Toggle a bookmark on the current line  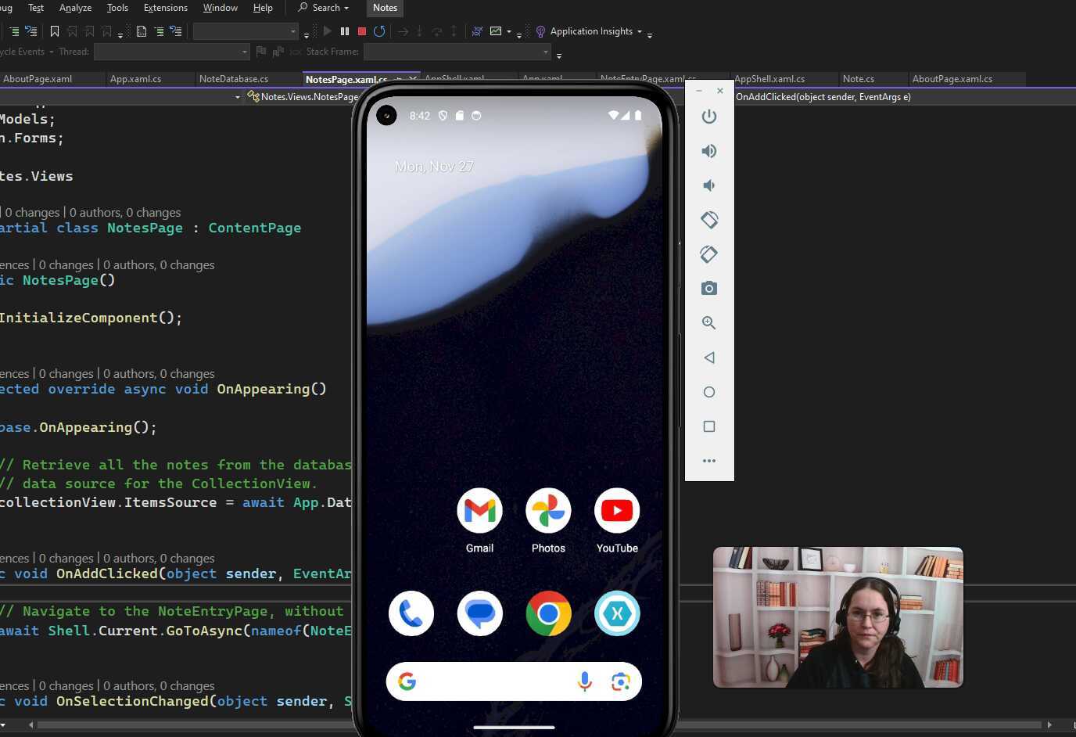click(54, 32)
